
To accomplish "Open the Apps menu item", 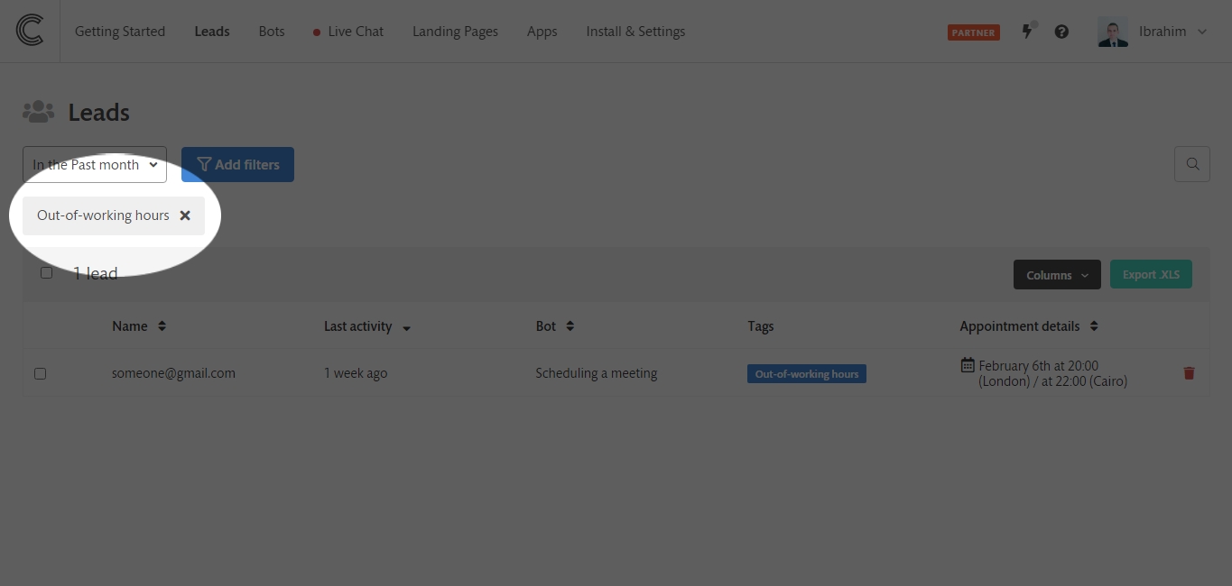I will coord(542,32).
